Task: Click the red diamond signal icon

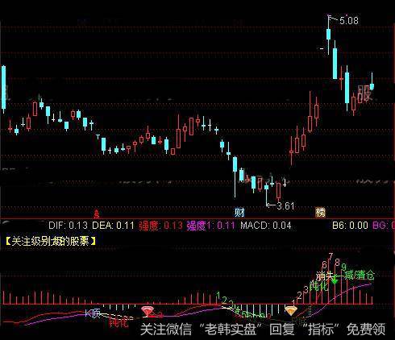Action: [148, 311]
